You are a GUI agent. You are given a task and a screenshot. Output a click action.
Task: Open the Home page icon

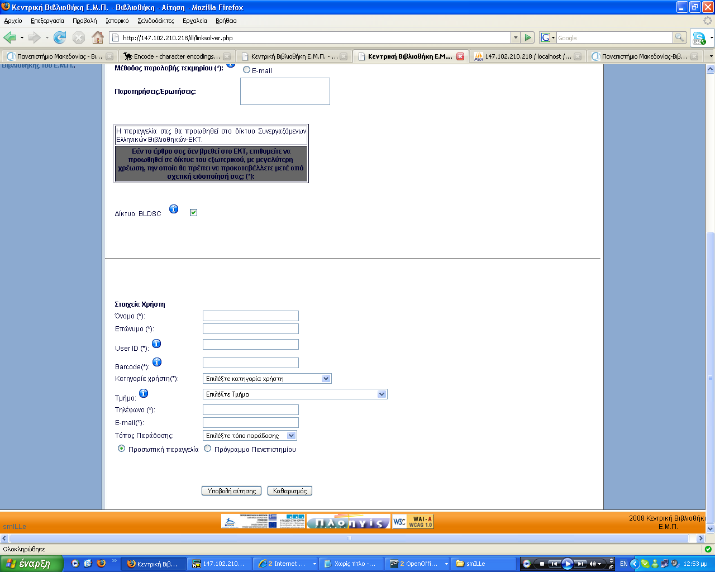(98, 37)
